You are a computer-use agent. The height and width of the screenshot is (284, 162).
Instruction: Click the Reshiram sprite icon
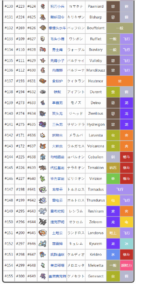pos(43,211)
